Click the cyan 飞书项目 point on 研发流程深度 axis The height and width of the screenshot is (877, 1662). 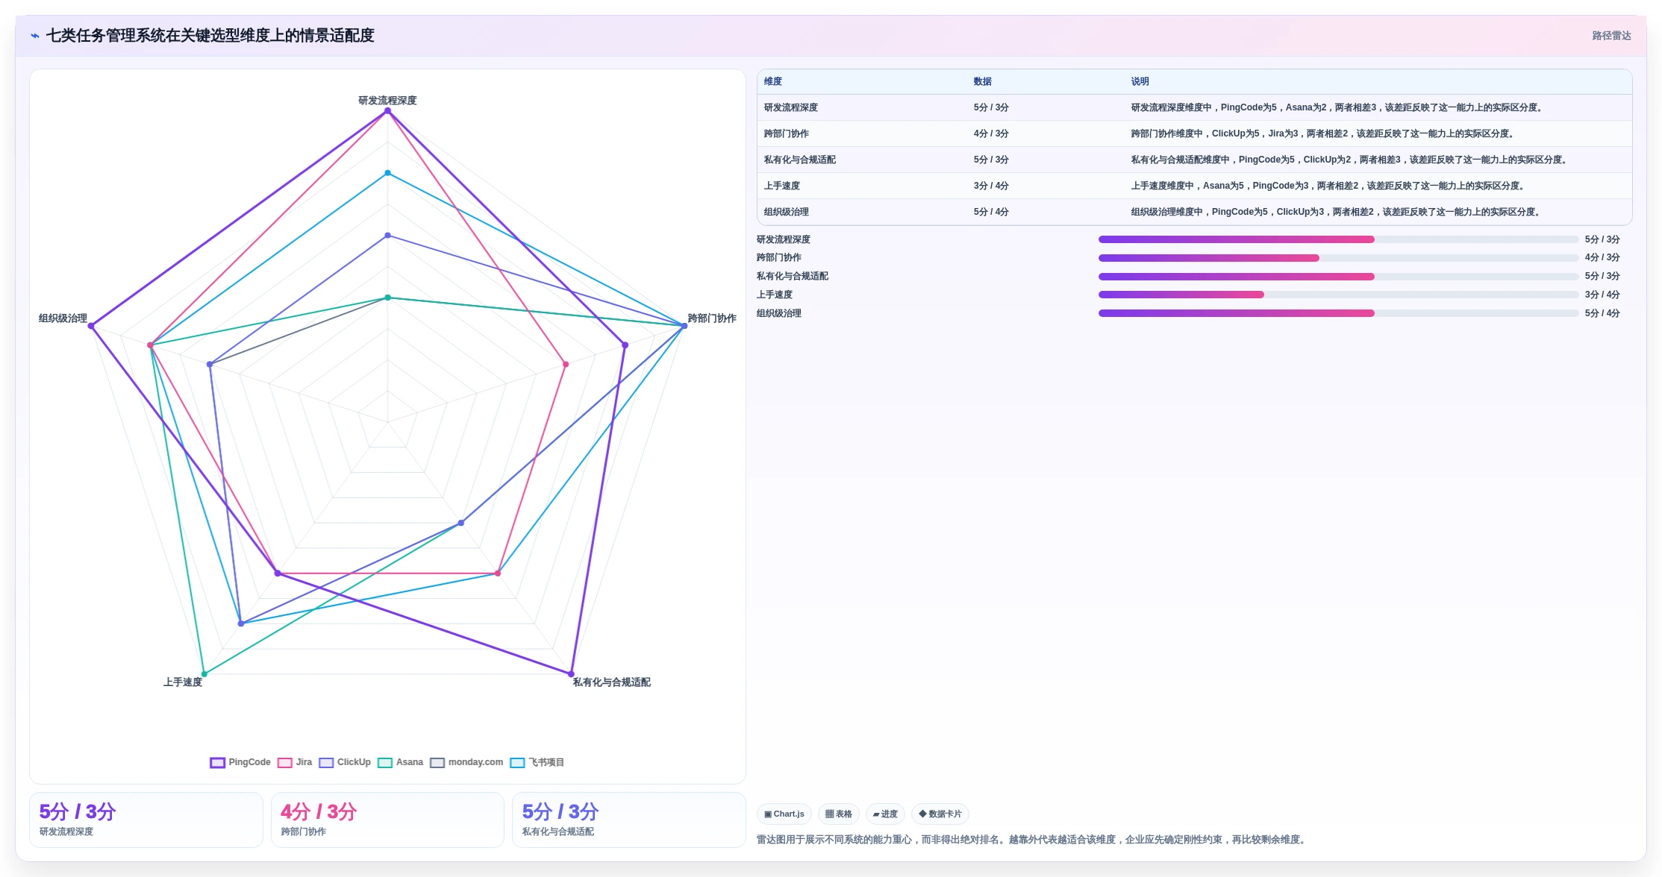click(x=387, y=173)
